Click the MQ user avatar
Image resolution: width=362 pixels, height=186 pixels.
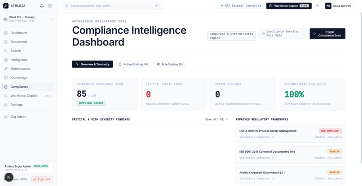coord(328,6)
